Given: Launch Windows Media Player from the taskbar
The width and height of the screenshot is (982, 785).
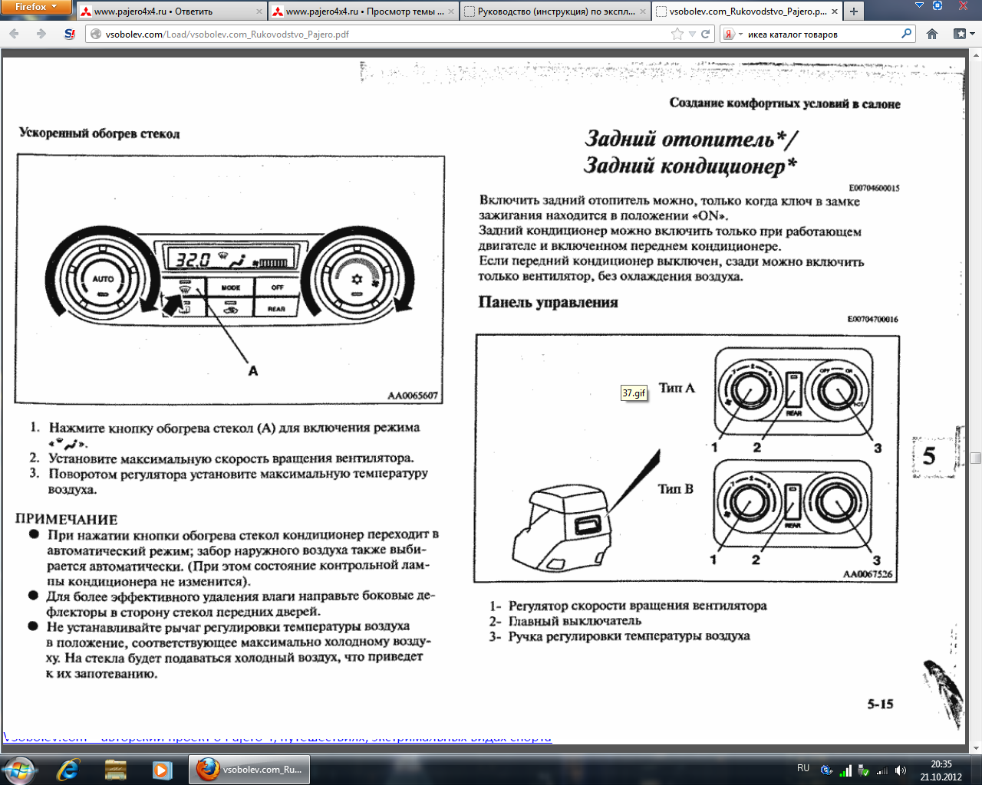Looking at the screenshot, I should pos(162,769).
